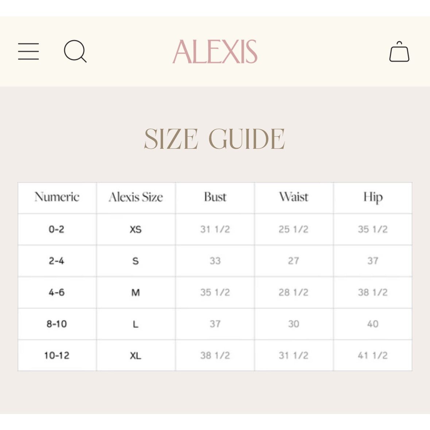Select the S size cell

click(135, 261)
